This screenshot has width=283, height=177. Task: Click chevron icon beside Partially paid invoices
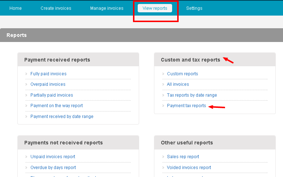coord(26,95)
